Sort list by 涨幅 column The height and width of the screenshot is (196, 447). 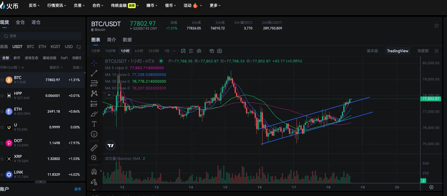tap(78, 68)
